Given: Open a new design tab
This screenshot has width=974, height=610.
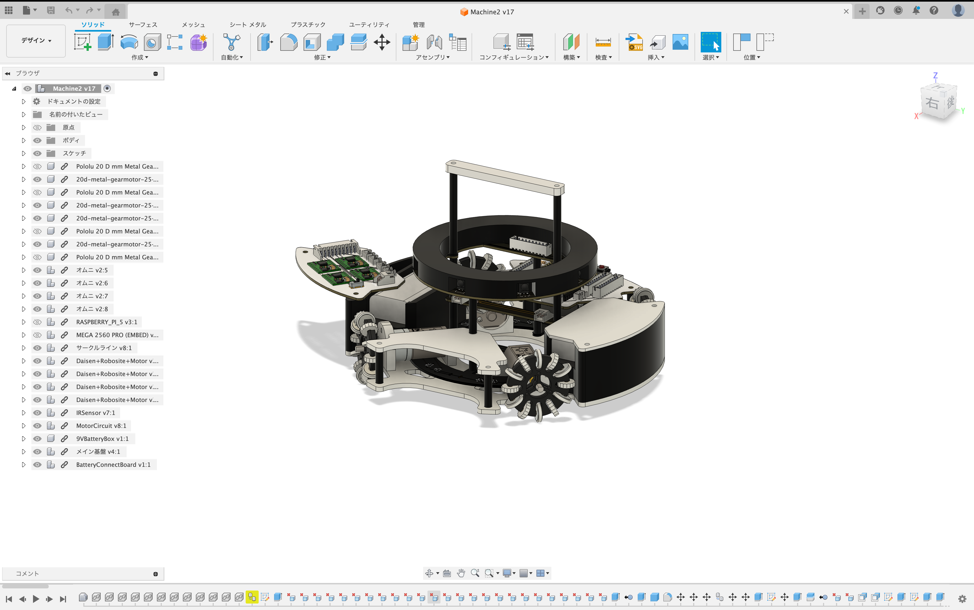Looking at the screenshot, I should coord(862,11).
